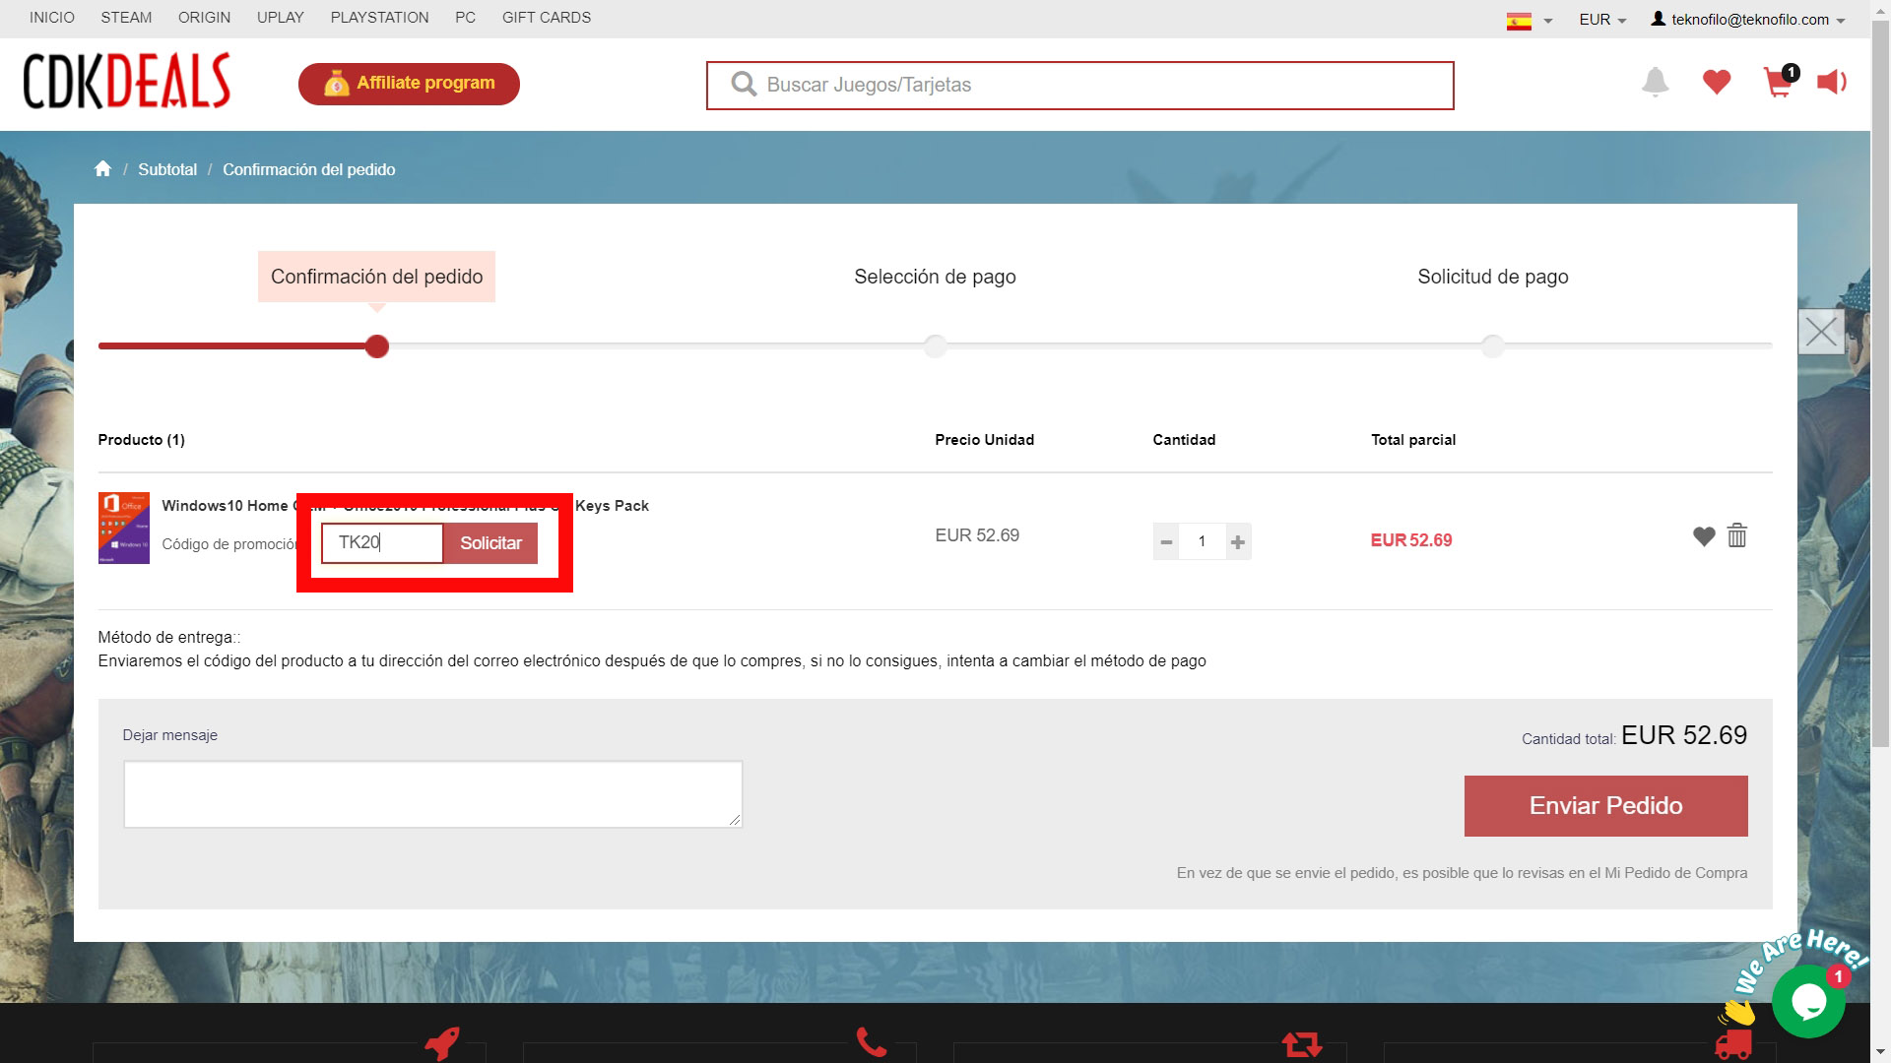Click Subtotal breadcrumb link
Image resolution: width=1891 pixels, height=1063 pixels.
[x=167, y=169]
